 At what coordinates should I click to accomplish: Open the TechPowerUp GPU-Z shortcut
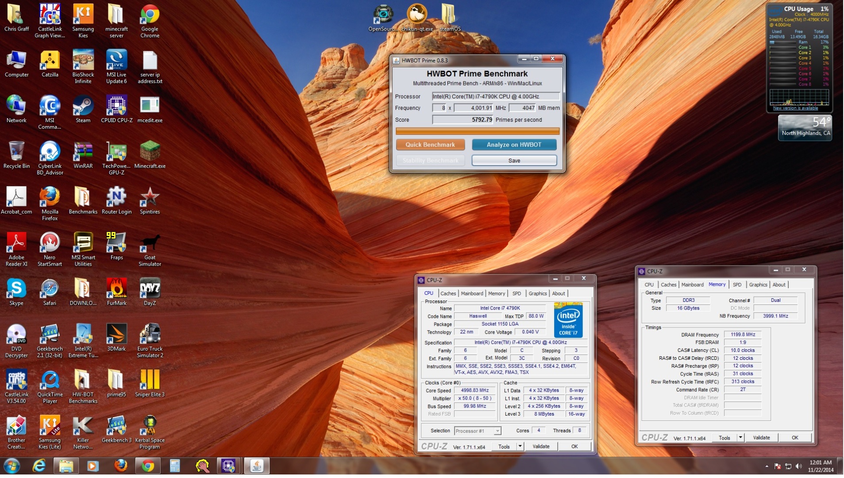(x=116, y=158)
